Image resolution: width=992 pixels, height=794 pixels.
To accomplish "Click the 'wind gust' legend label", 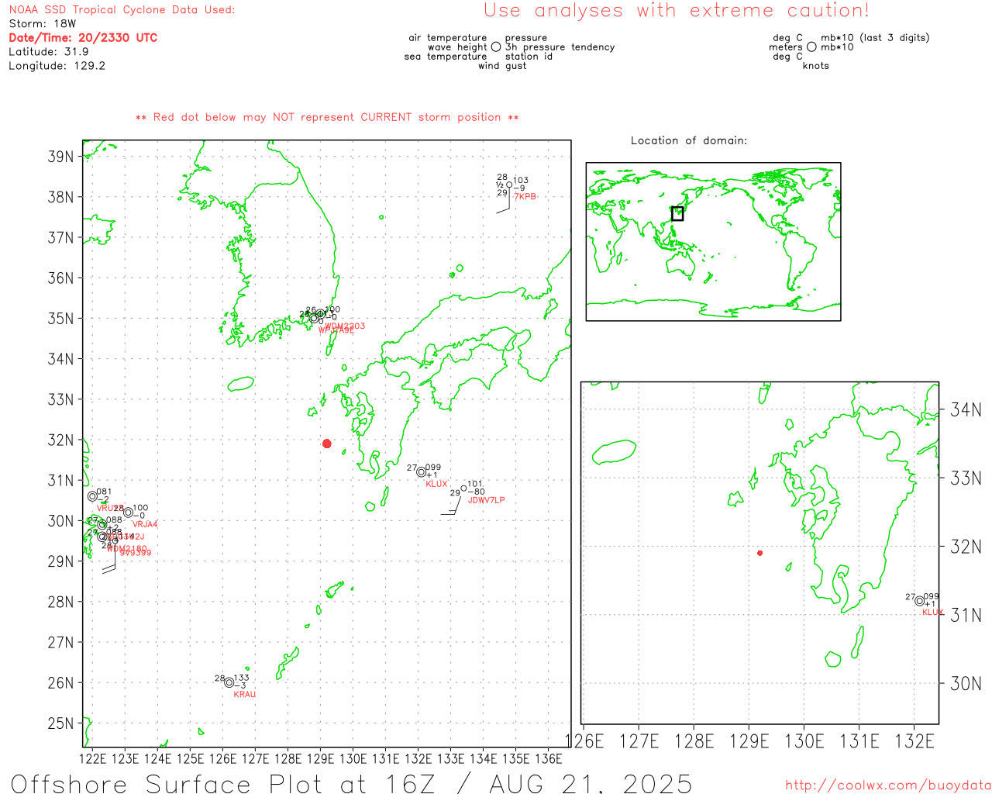I will pos(502,66).
